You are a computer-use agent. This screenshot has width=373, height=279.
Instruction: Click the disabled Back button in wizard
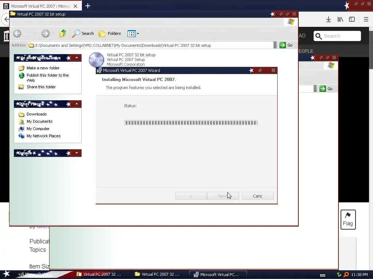pyautogui.click(x=191, y=196)
